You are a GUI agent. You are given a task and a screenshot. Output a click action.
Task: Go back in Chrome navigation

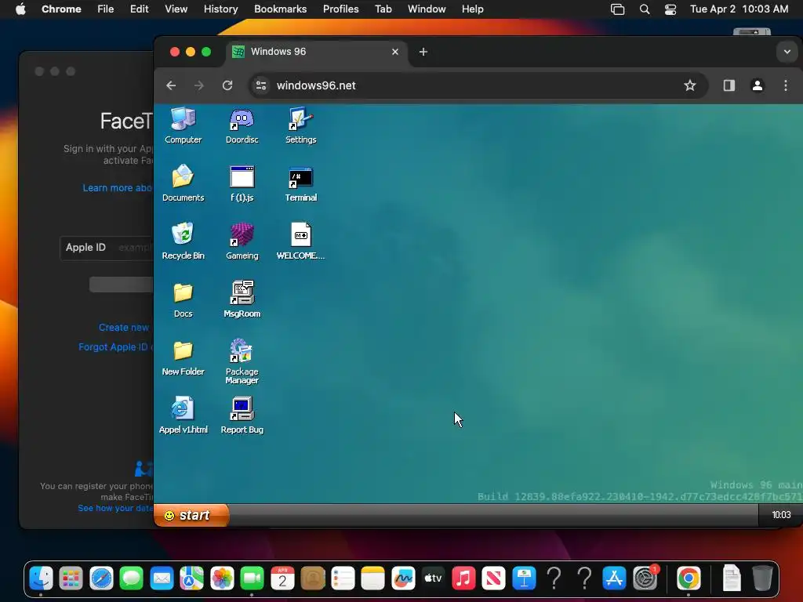(171, 85)
